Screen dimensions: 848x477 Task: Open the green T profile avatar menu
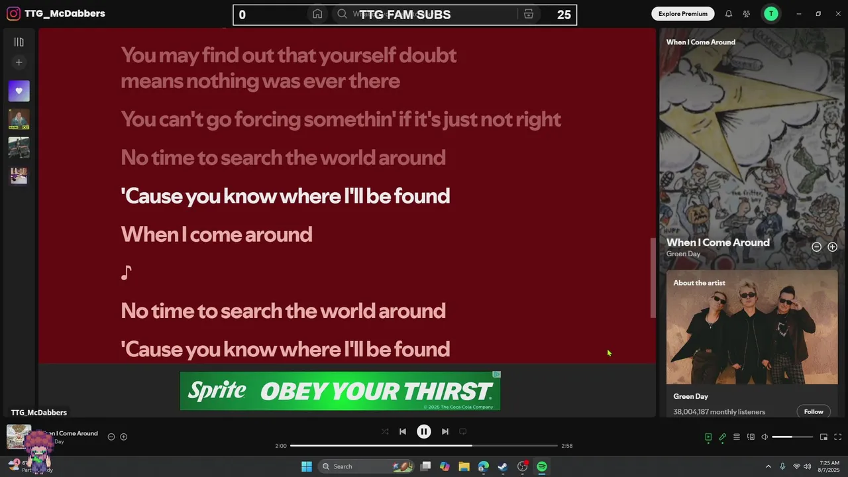coord(770,13)
